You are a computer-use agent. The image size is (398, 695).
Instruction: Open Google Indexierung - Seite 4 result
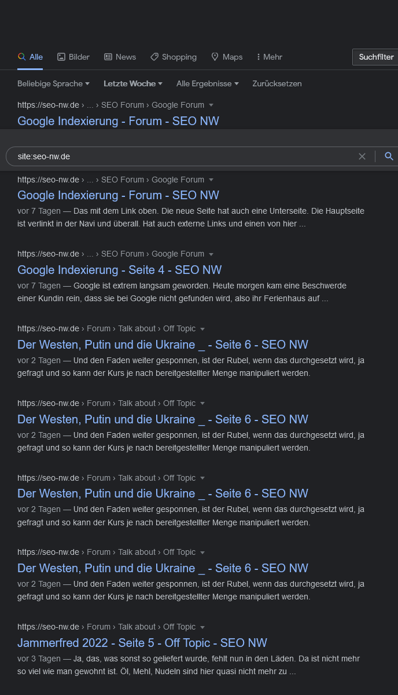coord(119,270)
